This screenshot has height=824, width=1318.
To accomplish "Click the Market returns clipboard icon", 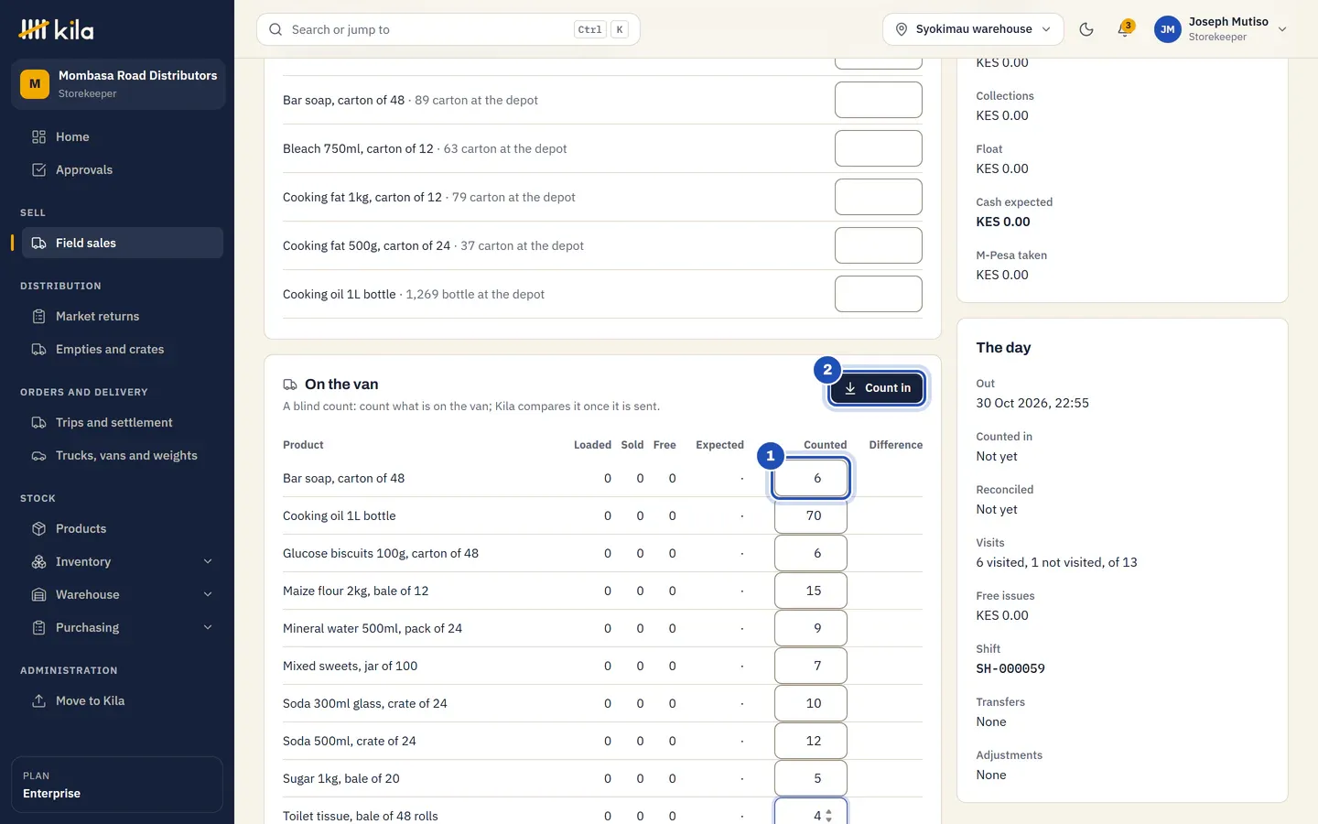I will [38, 316].
